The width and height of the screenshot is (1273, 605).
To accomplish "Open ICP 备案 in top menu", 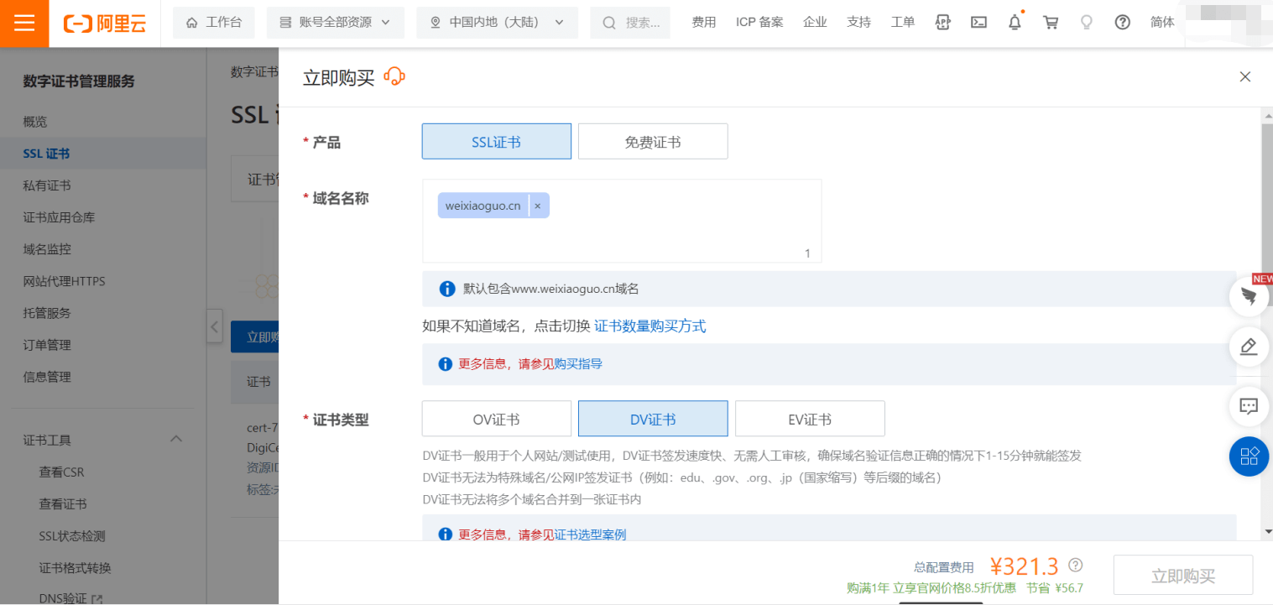I will pos(759,23).
